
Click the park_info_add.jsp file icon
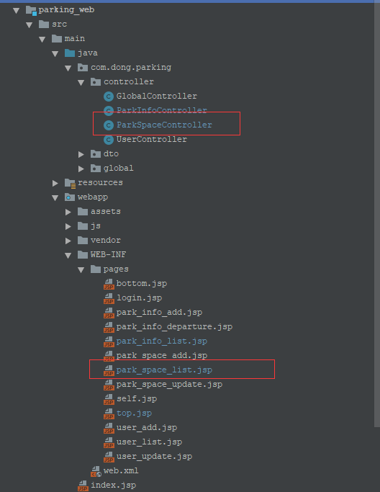click(109, 313)
